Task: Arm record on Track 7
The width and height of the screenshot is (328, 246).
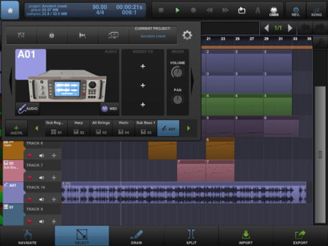Action: tap(29, 178)
